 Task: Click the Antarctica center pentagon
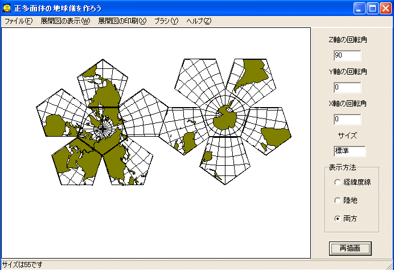click(x=225, y=116)
